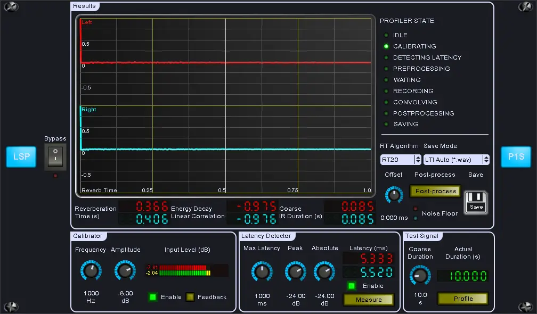Click the LSP logo button

click(21, 157)
